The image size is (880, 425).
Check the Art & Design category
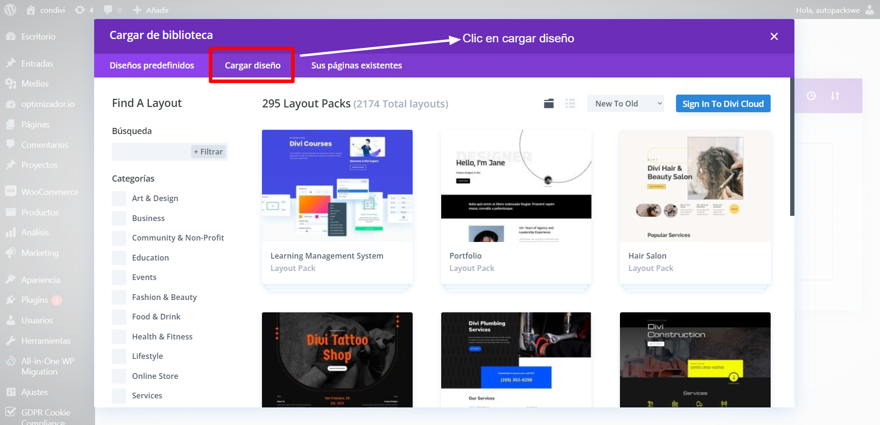coord(119,199)
